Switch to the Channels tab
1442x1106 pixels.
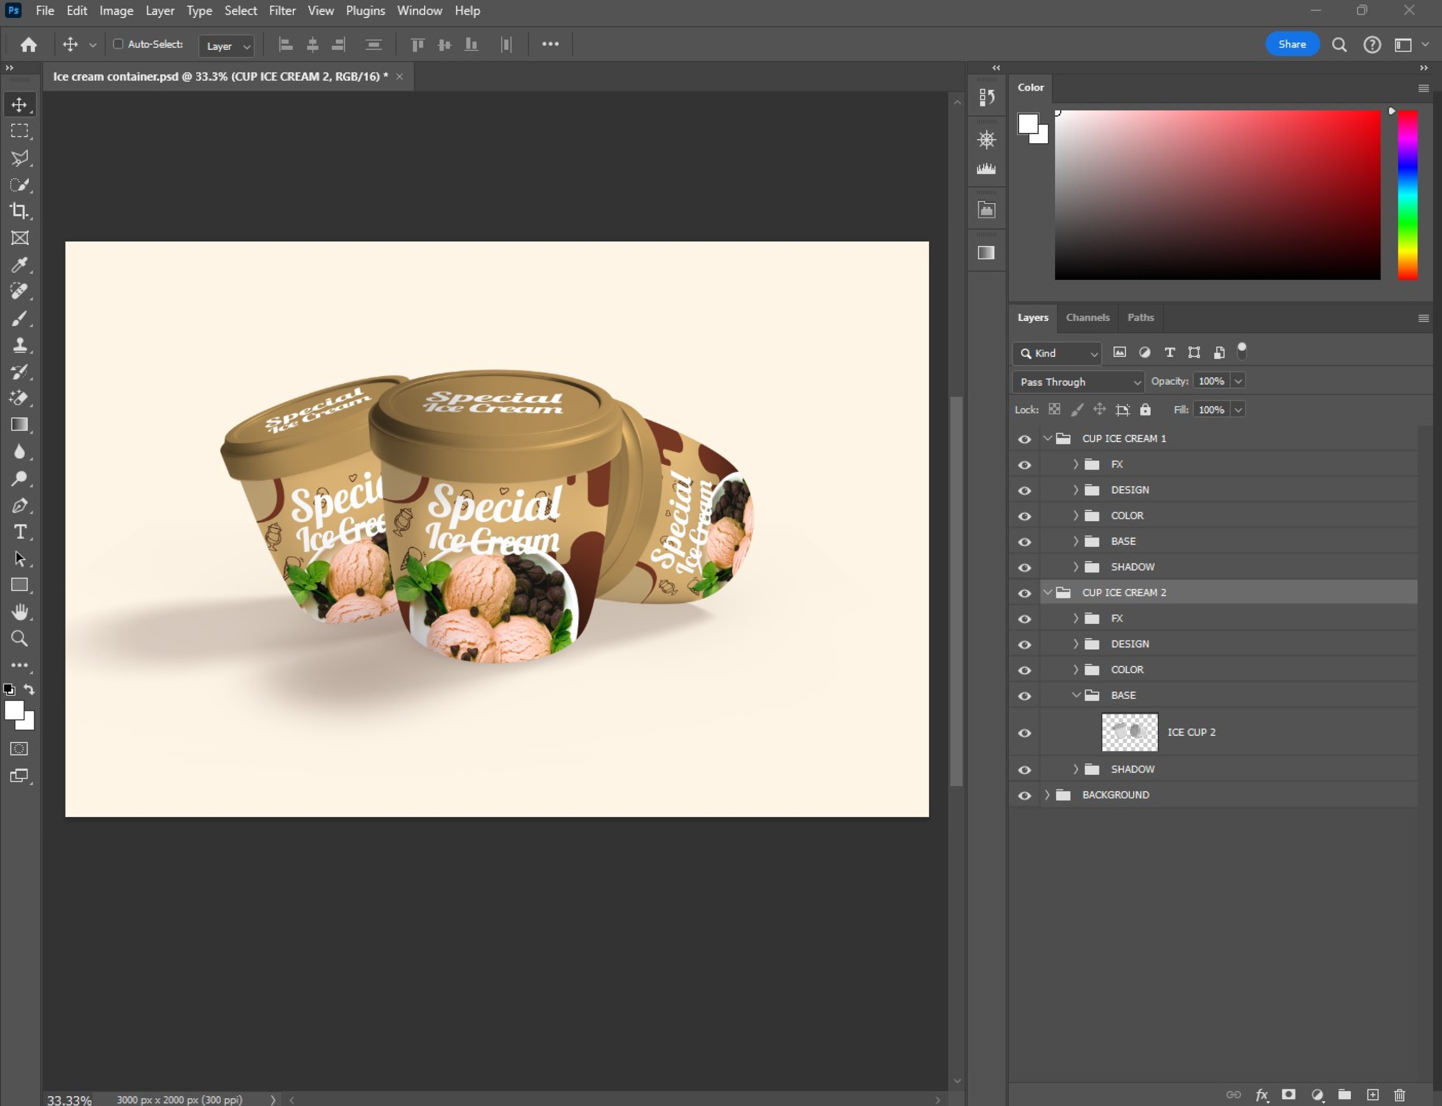(x=1087, y=317)
